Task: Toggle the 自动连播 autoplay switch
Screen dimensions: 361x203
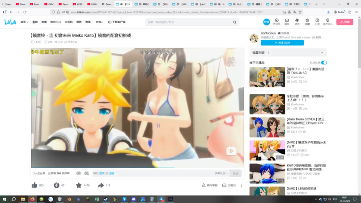Action: pyautogui.click(x=324, y=63)
